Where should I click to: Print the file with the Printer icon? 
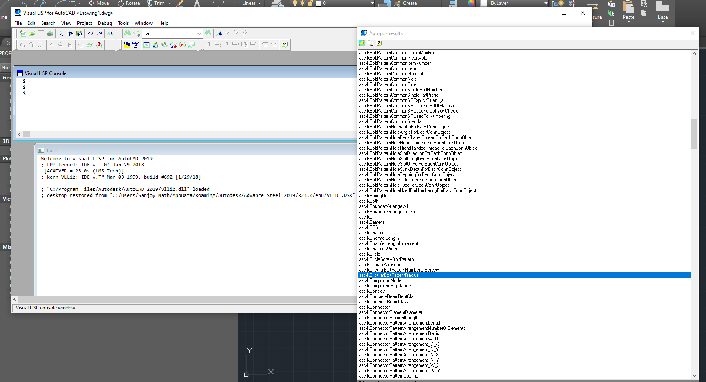point(49,33)
